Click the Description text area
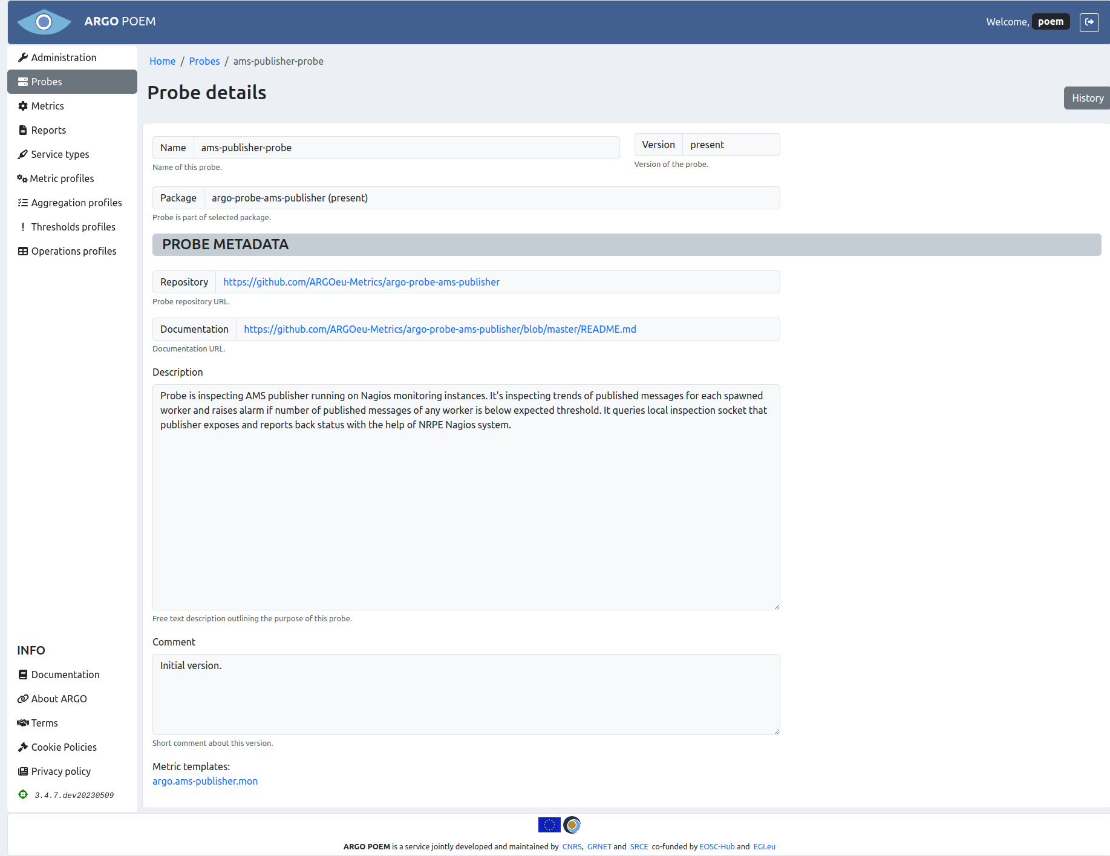 (466, 497)
